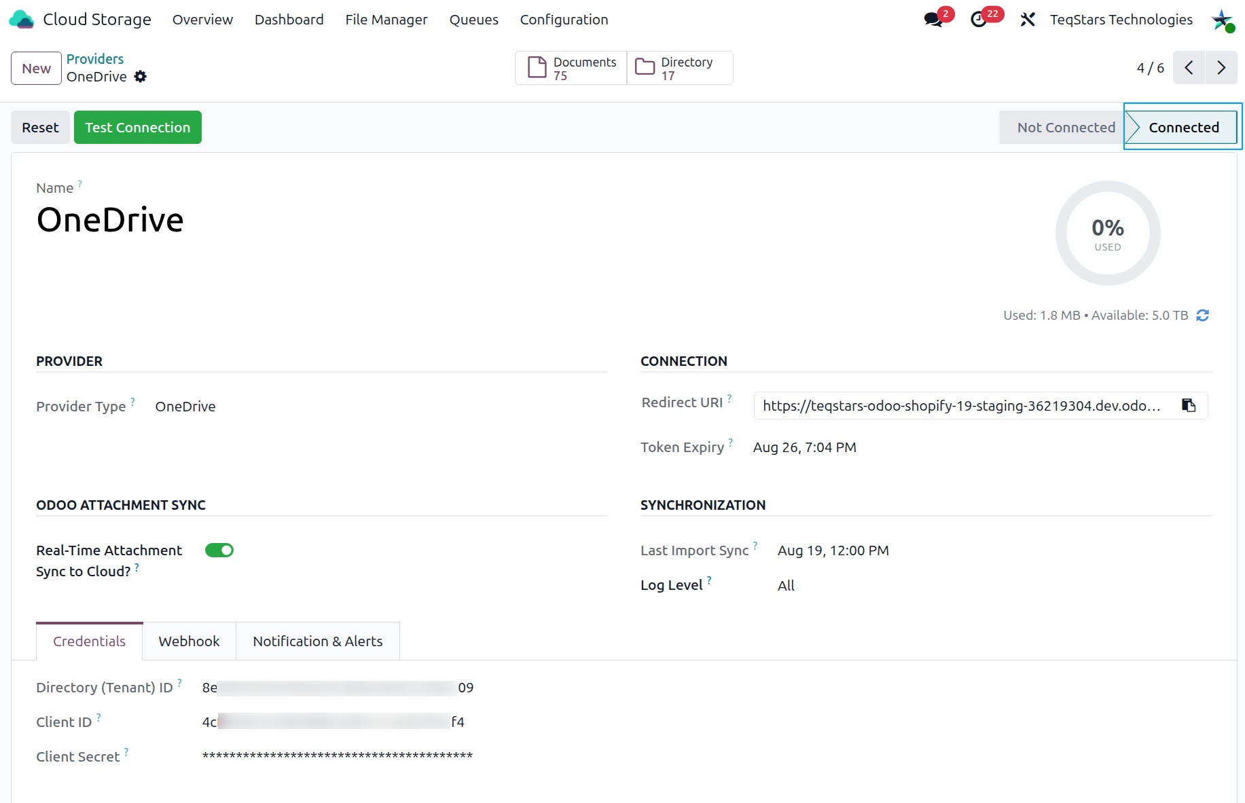Open the debug tools wrench icon
The width and height of the screenshot is (1245, 803).
[x=1028, y=20]
